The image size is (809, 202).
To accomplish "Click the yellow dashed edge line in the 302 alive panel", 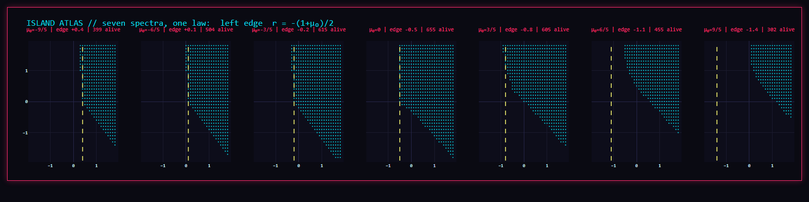I will click(x=716, y=104).
